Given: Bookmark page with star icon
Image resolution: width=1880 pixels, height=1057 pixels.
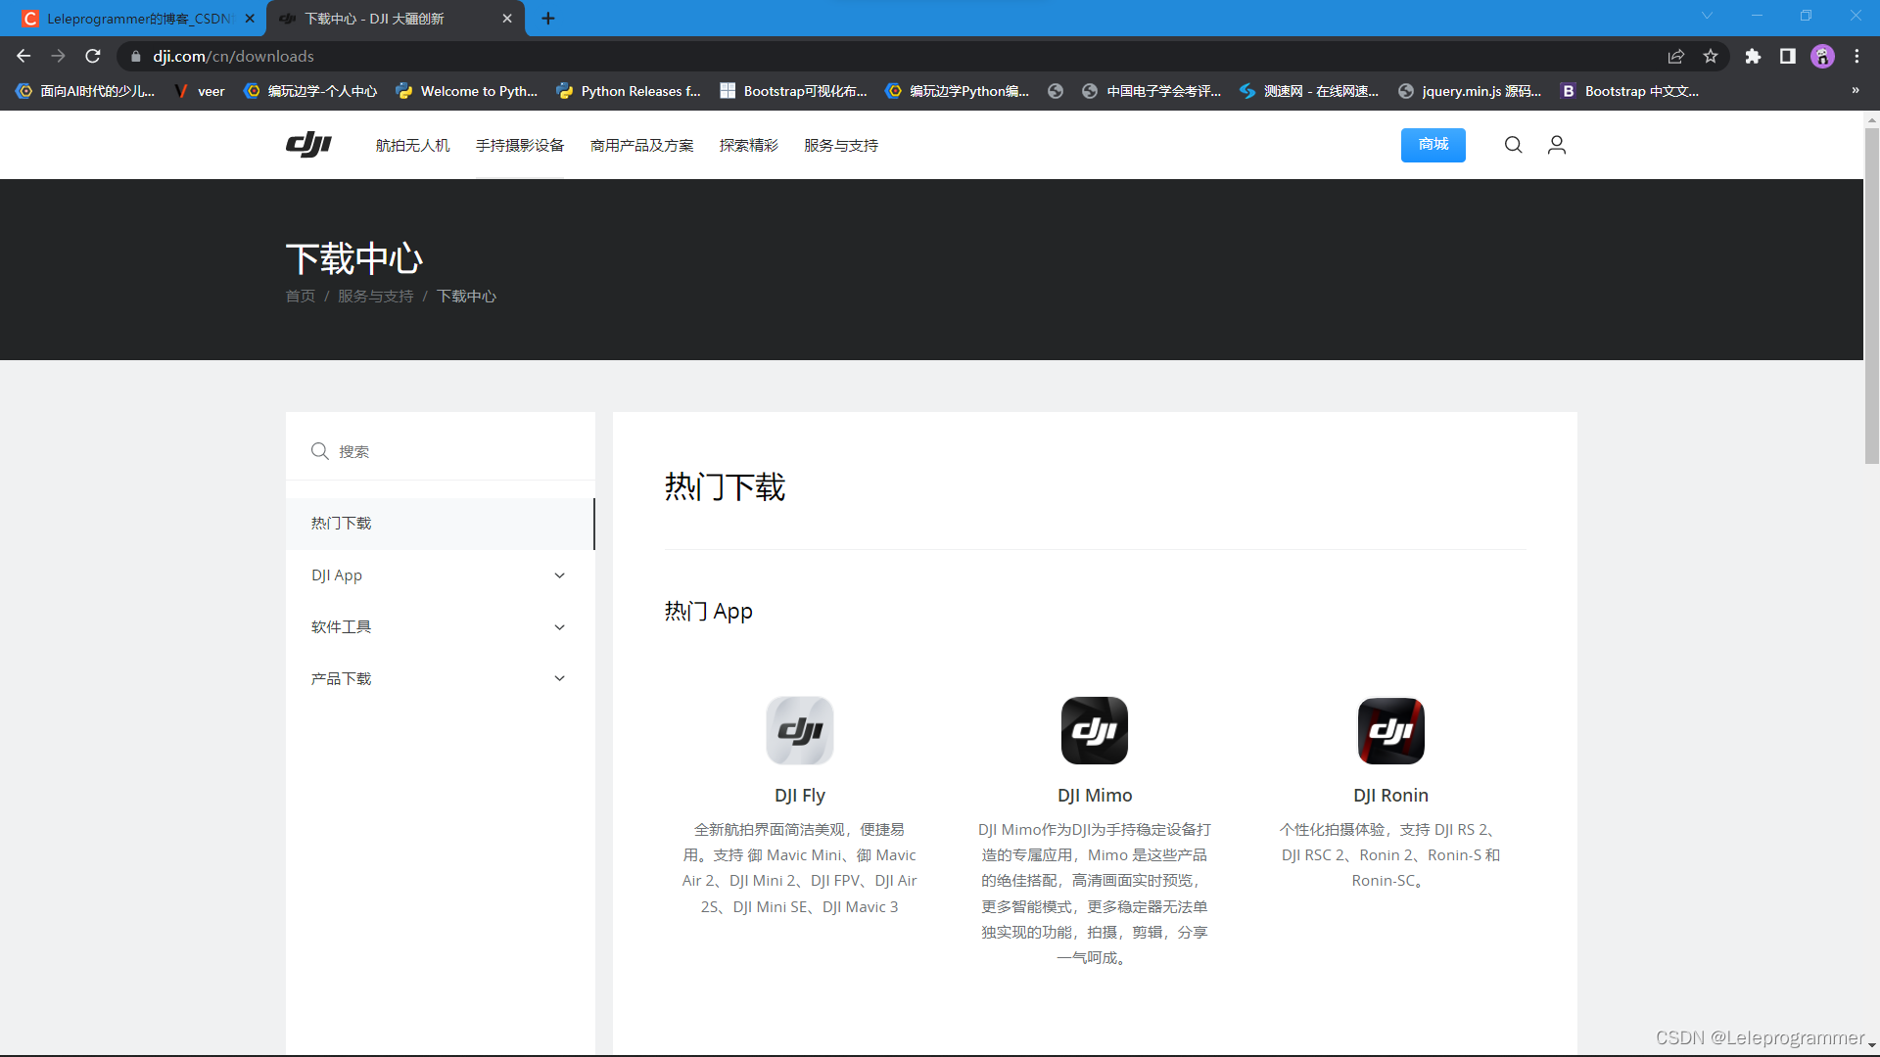Looking at the screenshot, I should (x=1710, y=57).
